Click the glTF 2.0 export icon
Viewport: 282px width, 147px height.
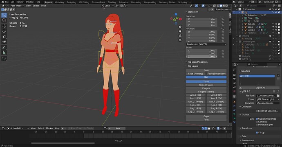[x=278, y=92]
